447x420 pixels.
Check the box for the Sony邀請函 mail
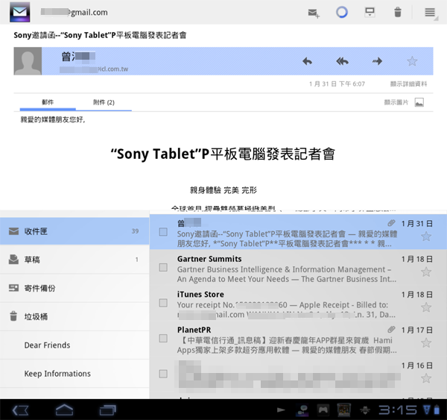(x=163, y=232)
